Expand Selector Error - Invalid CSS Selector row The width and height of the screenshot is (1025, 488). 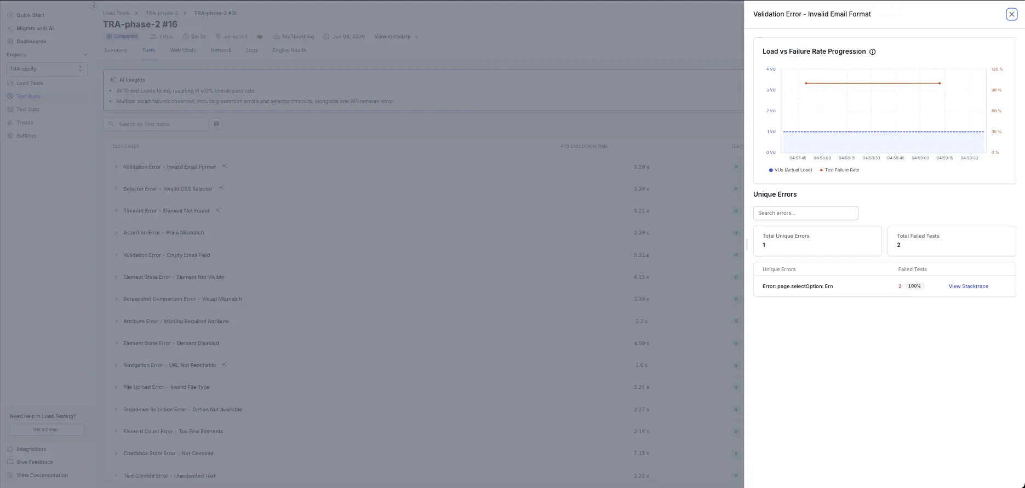tap(116, 189)
